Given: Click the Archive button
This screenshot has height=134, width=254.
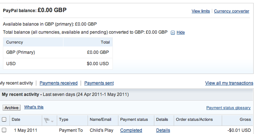Looking at the screenshot, I should [11, 108].
